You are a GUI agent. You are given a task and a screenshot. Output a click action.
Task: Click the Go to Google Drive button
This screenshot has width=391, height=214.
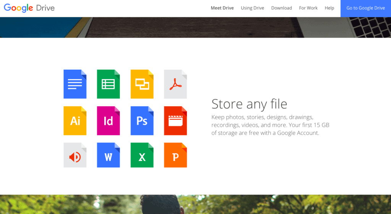point(365,8)
